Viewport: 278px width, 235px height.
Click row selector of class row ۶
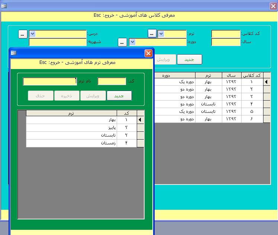[267, 119]
